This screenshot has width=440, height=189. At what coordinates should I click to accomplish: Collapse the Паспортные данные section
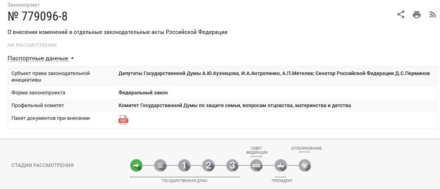pos(41,58)
